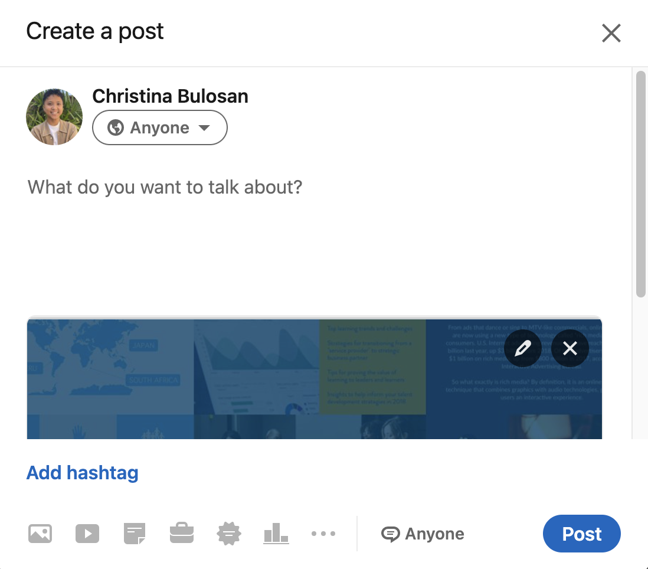This screenshot has height=569, width=648.
Task: Edit the attached image with the pencil
Action: click(522, 348)
